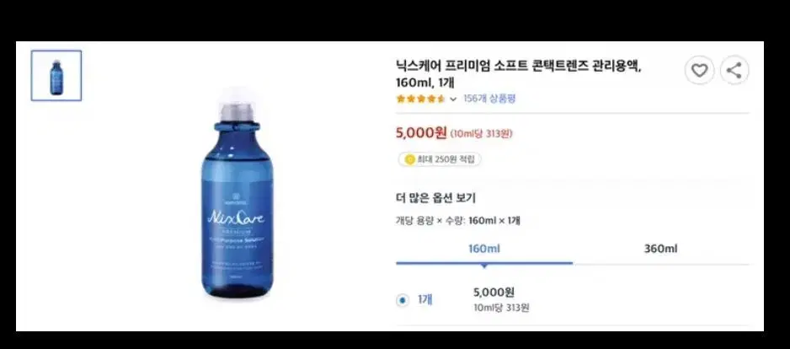790x349 pixels.
Task: Click the main NixCare bottle image
Action: (237, 194)
